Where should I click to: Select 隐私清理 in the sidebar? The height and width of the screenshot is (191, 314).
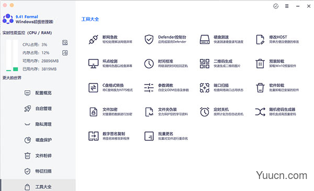click(x=38, y=124)
